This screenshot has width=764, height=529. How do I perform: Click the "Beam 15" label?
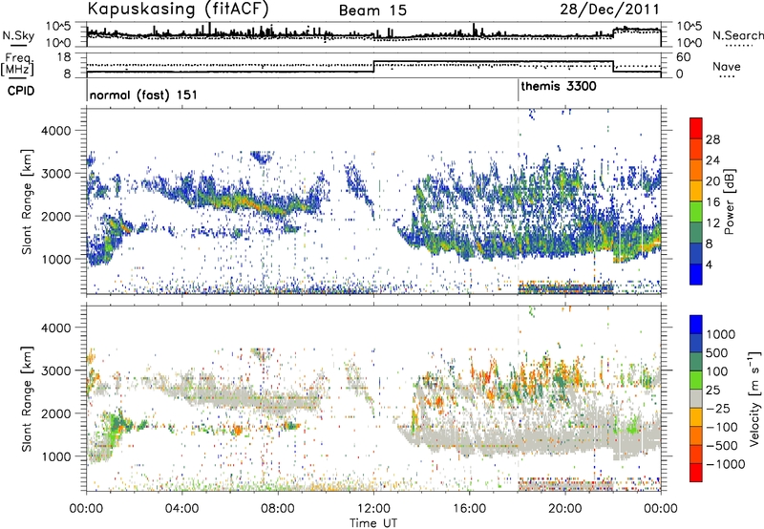click(372, 11)
